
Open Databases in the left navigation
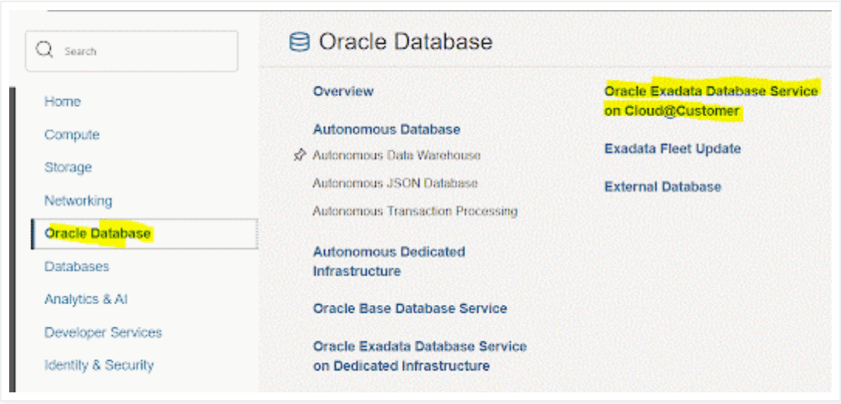click(76, 267)
